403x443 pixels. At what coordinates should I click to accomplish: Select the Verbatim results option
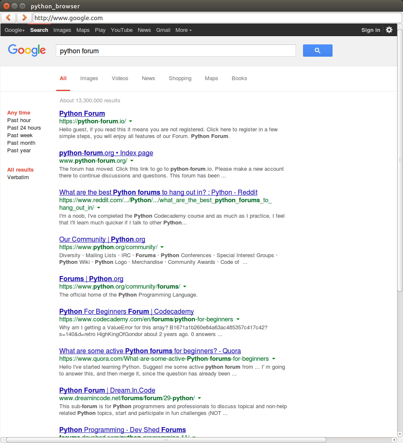pos(18,177)
